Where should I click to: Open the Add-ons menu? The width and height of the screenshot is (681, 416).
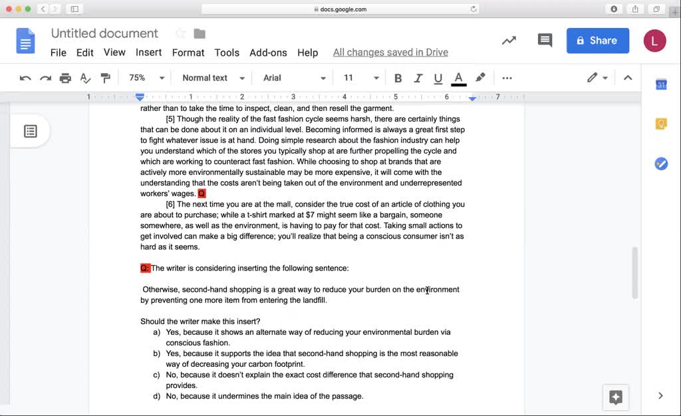point(268,52)
